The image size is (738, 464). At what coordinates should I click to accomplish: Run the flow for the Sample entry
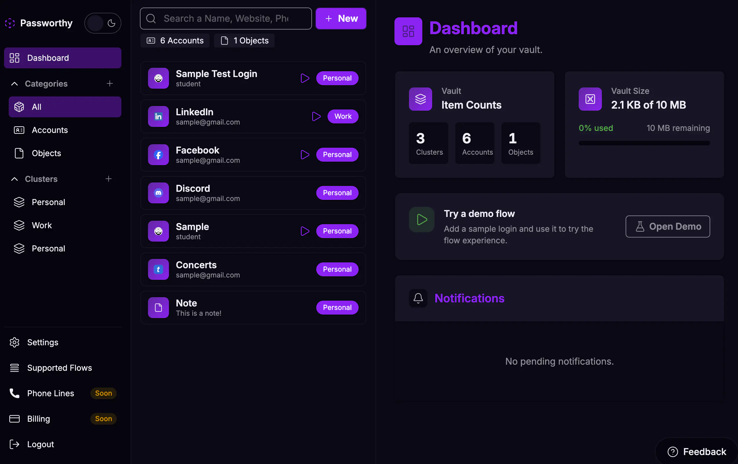(x=305, y=231)
